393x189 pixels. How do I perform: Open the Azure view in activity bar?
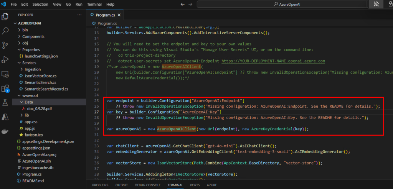tap(5, 117)
